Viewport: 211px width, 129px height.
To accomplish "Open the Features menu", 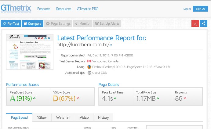I will coord(44,9).
